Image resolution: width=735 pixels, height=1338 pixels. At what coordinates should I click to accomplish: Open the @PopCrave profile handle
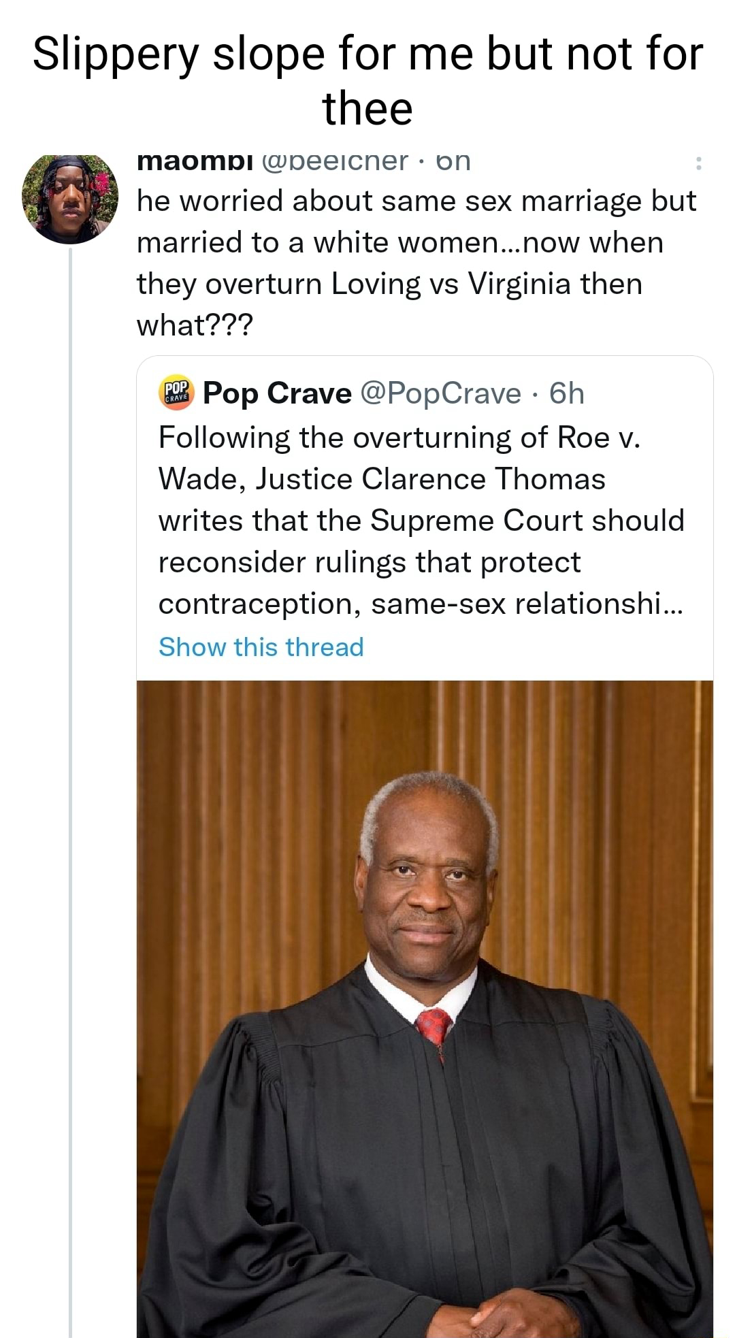point(444,393)
